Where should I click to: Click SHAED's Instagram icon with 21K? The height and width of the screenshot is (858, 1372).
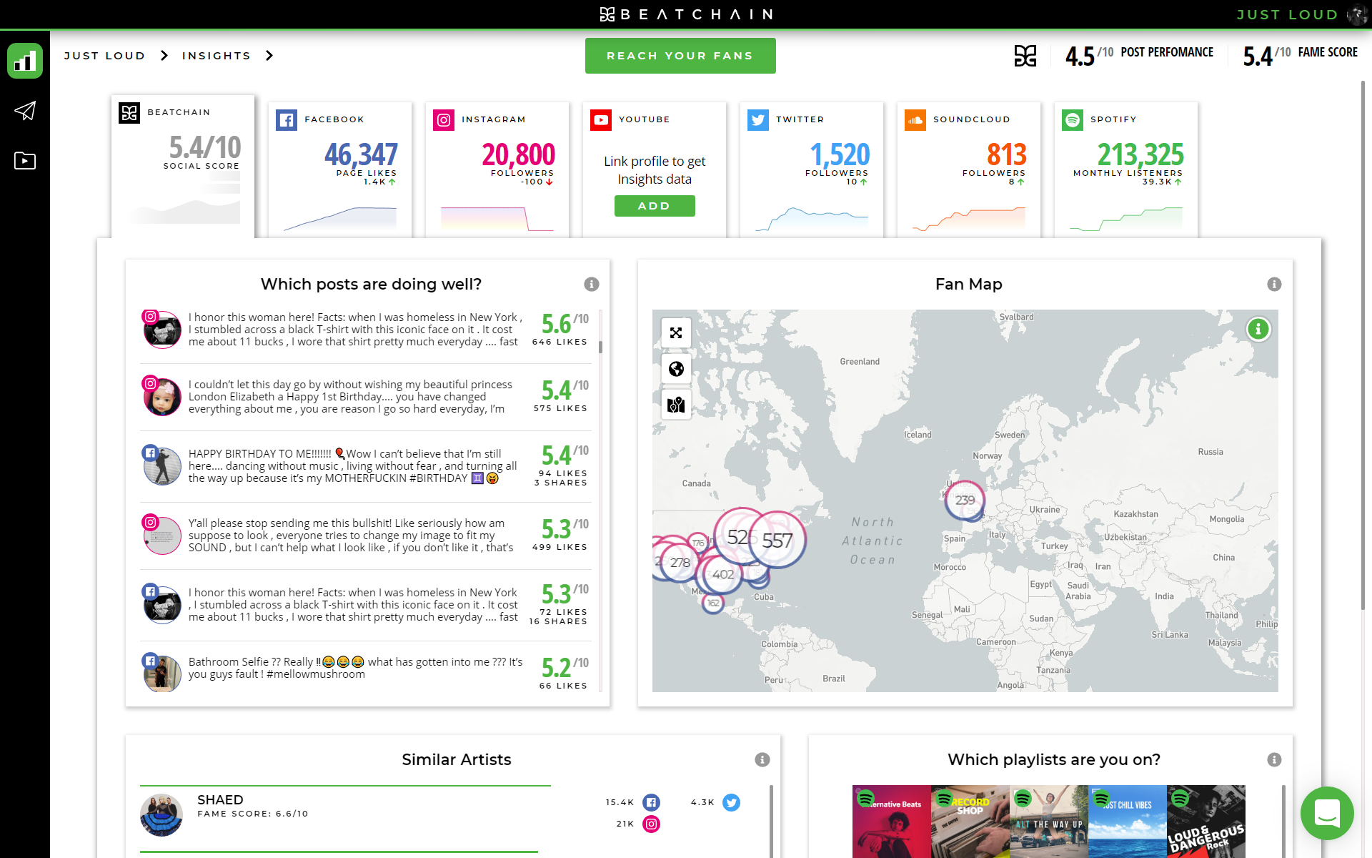tap(652, 824)
